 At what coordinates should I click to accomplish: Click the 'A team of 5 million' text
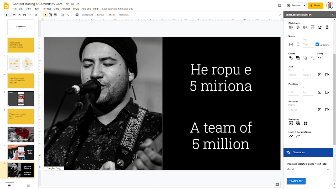(x=221, y=136)
